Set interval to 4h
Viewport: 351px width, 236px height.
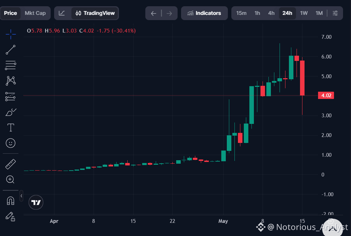pos(271,13)
